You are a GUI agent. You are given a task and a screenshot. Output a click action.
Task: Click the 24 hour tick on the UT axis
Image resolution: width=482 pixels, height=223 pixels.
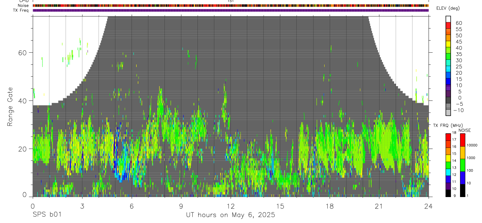(x=429, y=206)
